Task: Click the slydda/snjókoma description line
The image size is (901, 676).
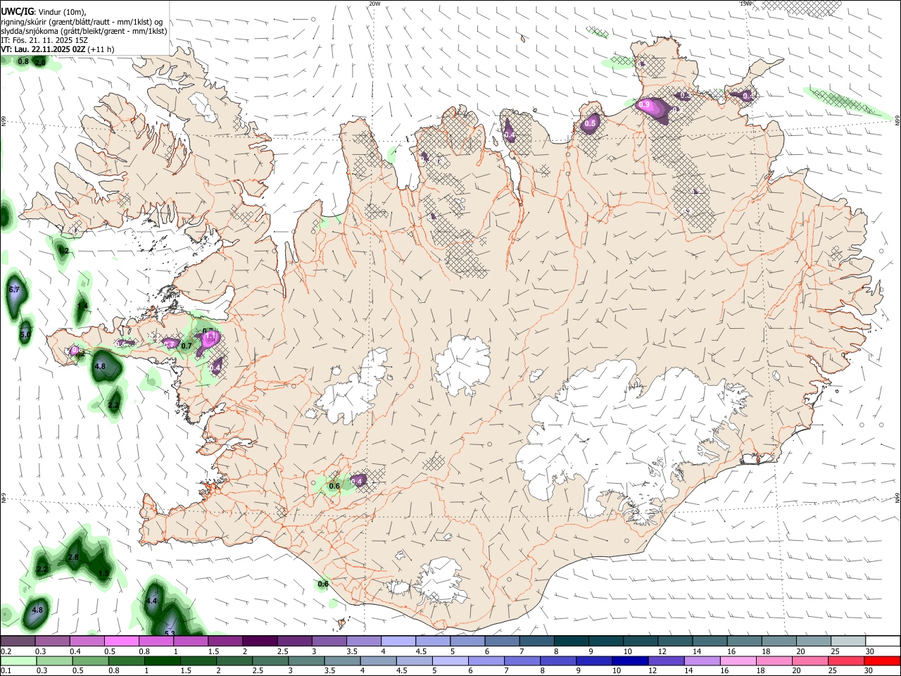Action: coord(84,31)
